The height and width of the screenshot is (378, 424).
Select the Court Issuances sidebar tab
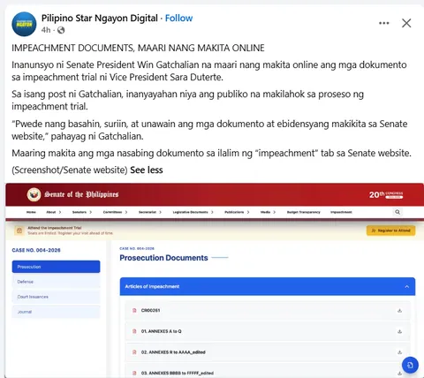tap(56, 297)
